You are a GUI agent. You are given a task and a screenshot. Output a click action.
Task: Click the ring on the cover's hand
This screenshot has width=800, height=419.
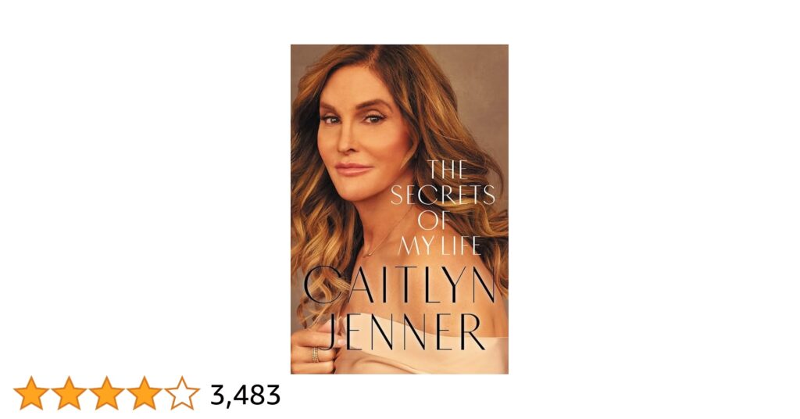pyautogui.click(x=315, y=355)
